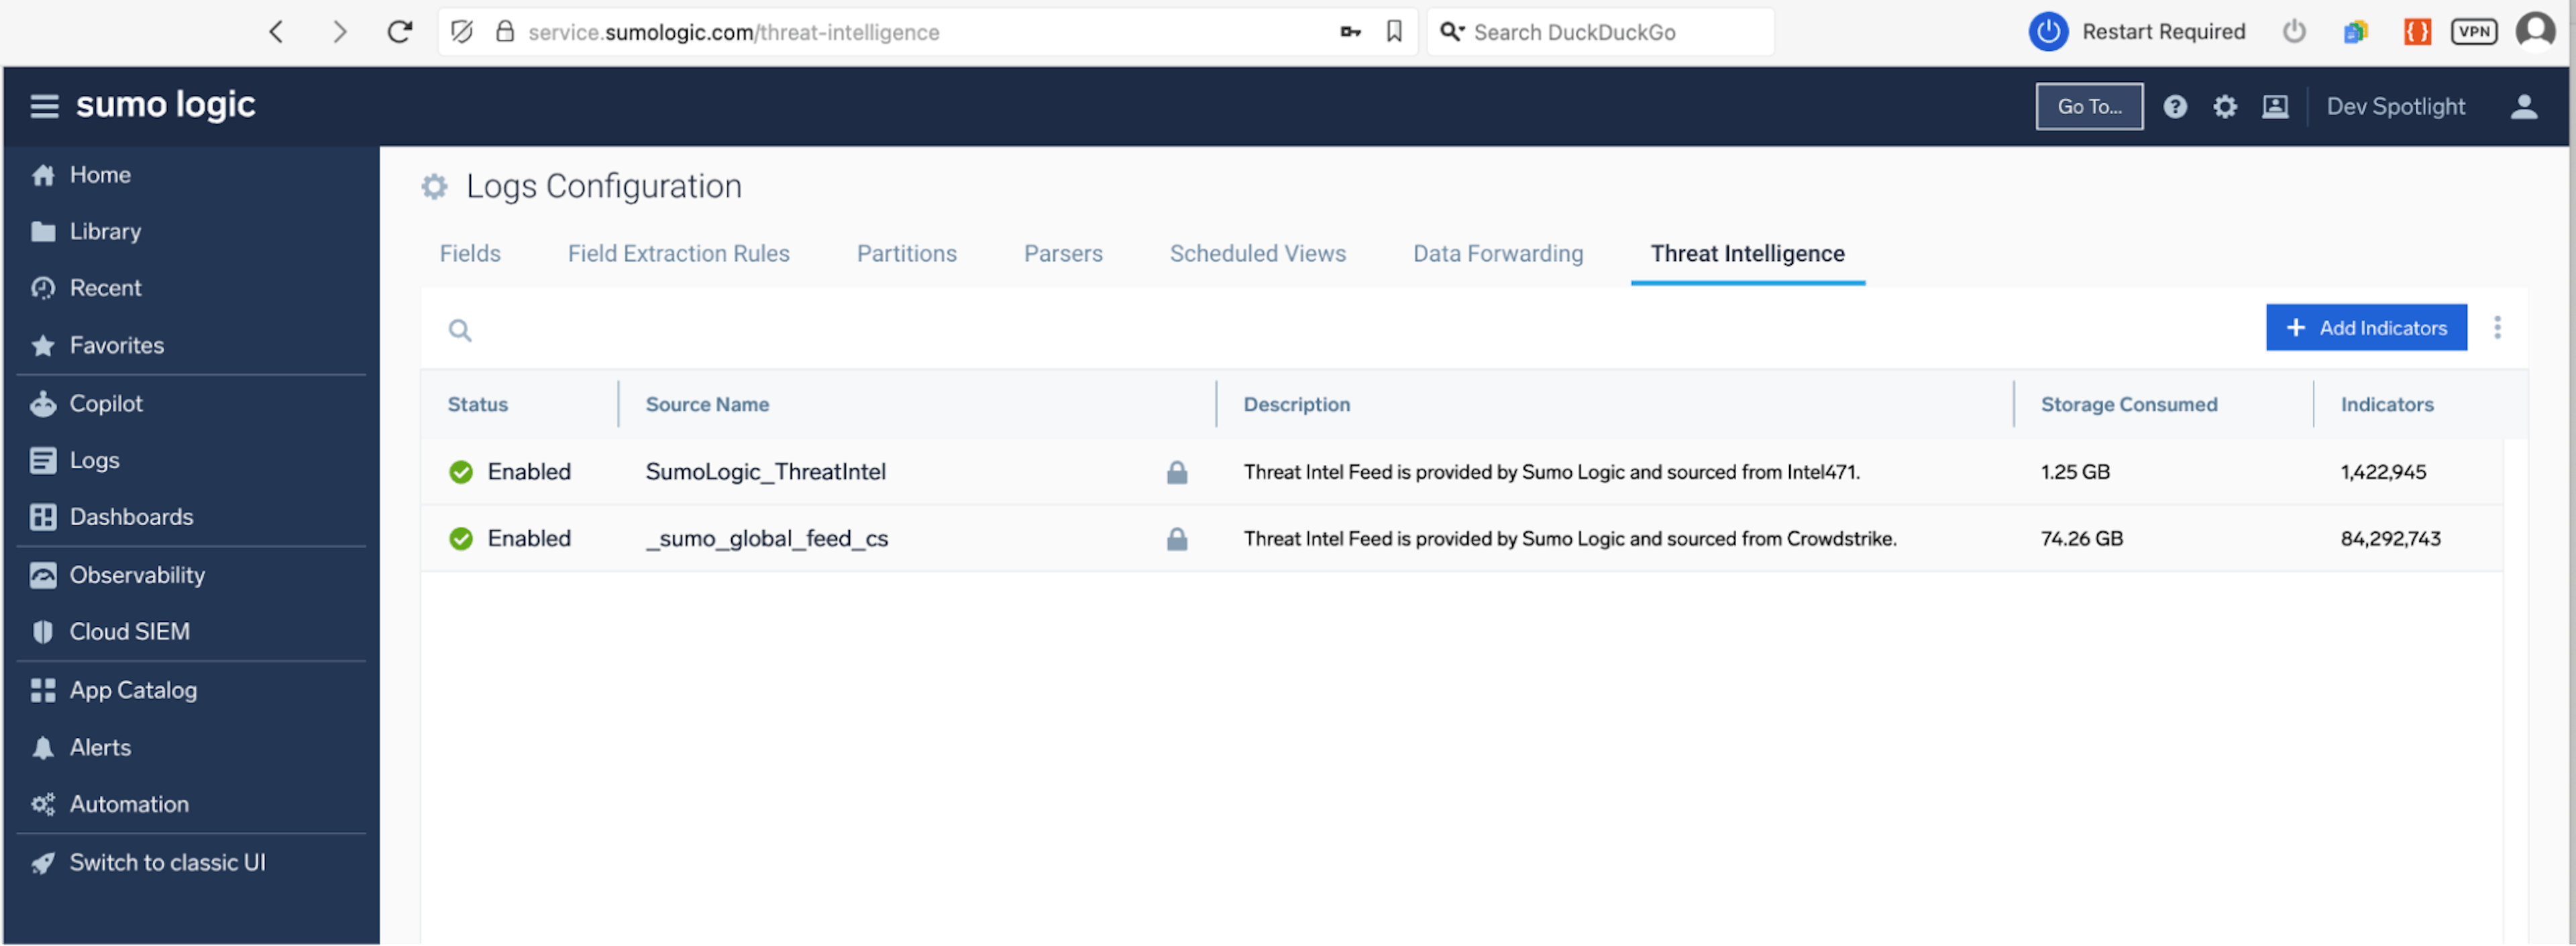Switch to the Fields tab
The height and width of the screenshot is (946, 2576).
pyautogui.click(x=470, y=254)
